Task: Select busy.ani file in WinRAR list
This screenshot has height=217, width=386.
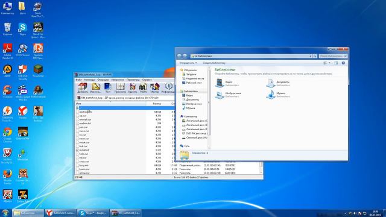Action: click(84, 165)
